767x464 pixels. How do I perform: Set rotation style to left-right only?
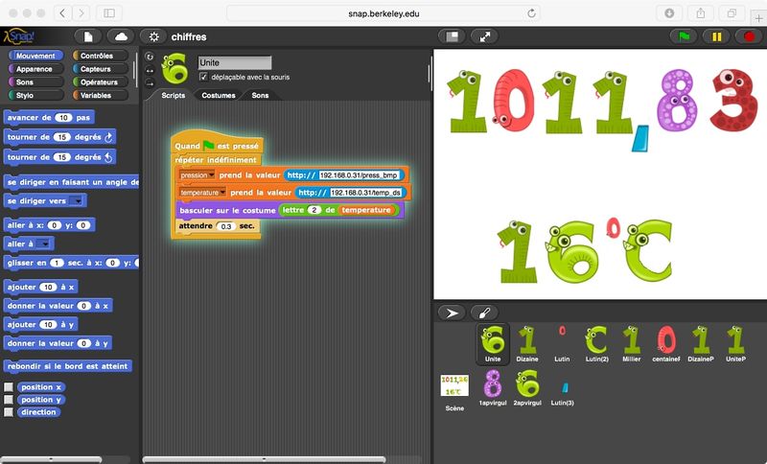150,70
